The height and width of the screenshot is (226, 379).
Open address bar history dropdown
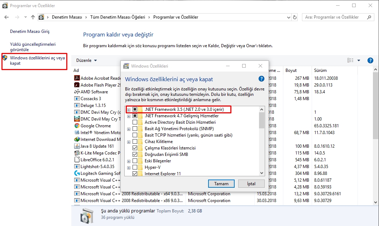[x=289, y=18]
